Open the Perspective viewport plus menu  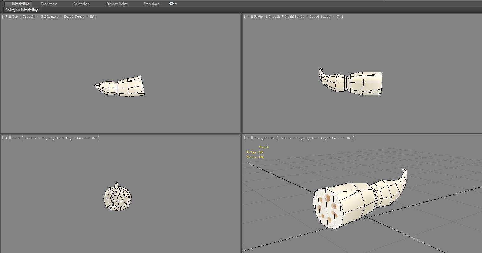[248, 138]
